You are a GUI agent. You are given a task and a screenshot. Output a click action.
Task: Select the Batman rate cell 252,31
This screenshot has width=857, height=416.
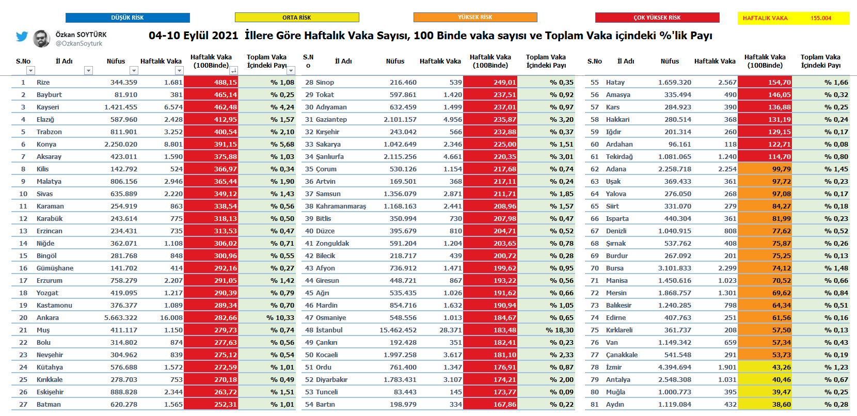click(211, 404)
